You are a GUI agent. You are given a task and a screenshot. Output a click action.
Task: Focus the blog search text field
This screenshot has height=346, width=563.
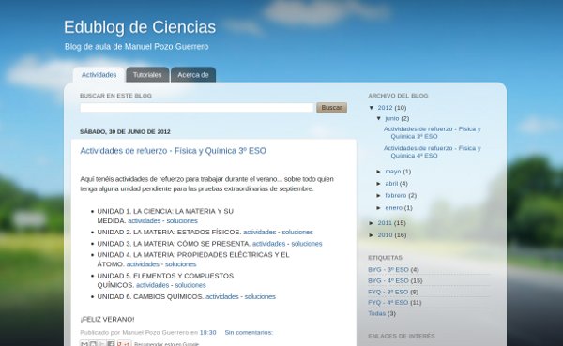click(x=197, y=107)
